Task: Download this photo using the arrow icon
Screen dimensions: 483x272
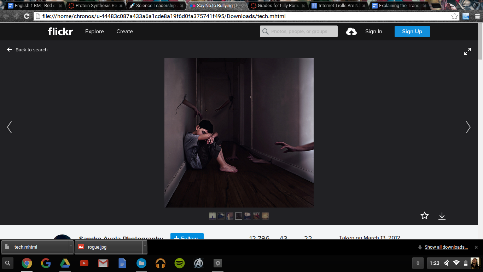Action: (442, 216)
